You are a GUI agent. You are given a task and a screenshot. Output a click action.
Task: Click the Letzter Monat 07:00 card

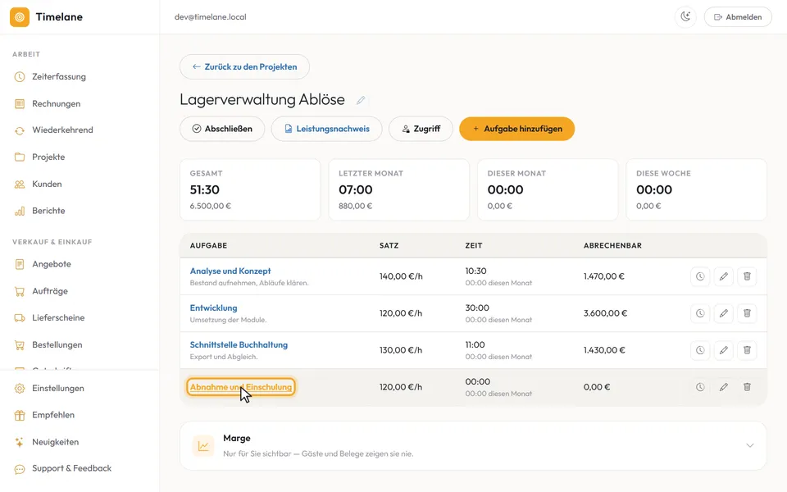coord(399,189)
